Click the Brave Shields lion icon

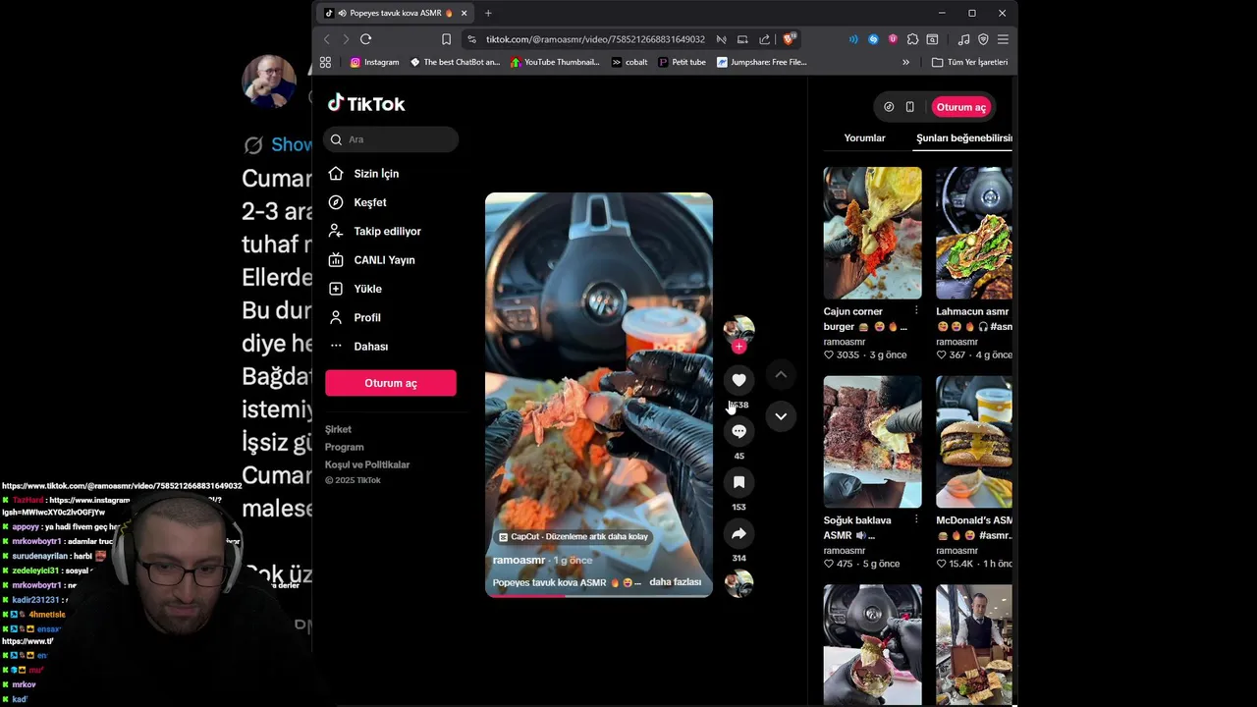(x=790, y=39)
